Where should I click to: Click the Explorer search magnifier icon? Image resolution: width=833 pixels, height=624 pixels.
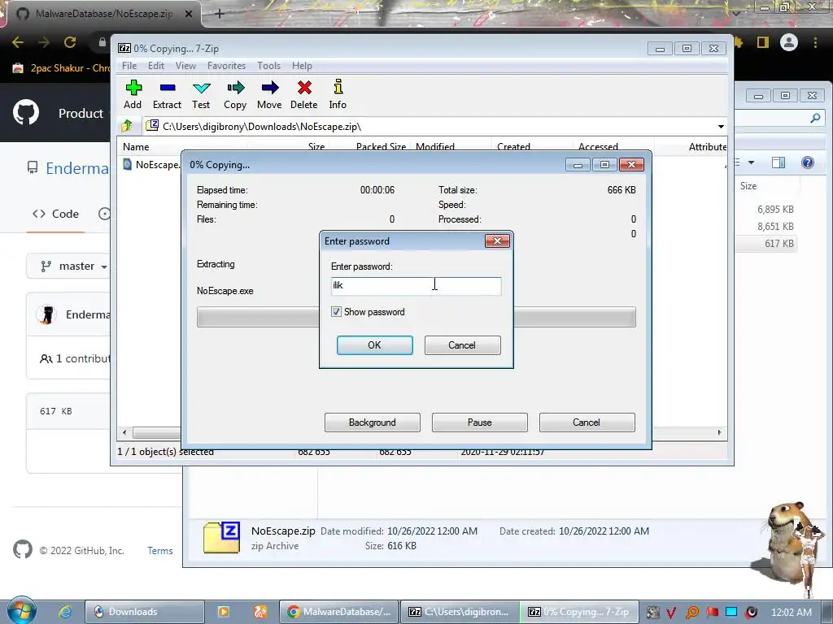815,119
